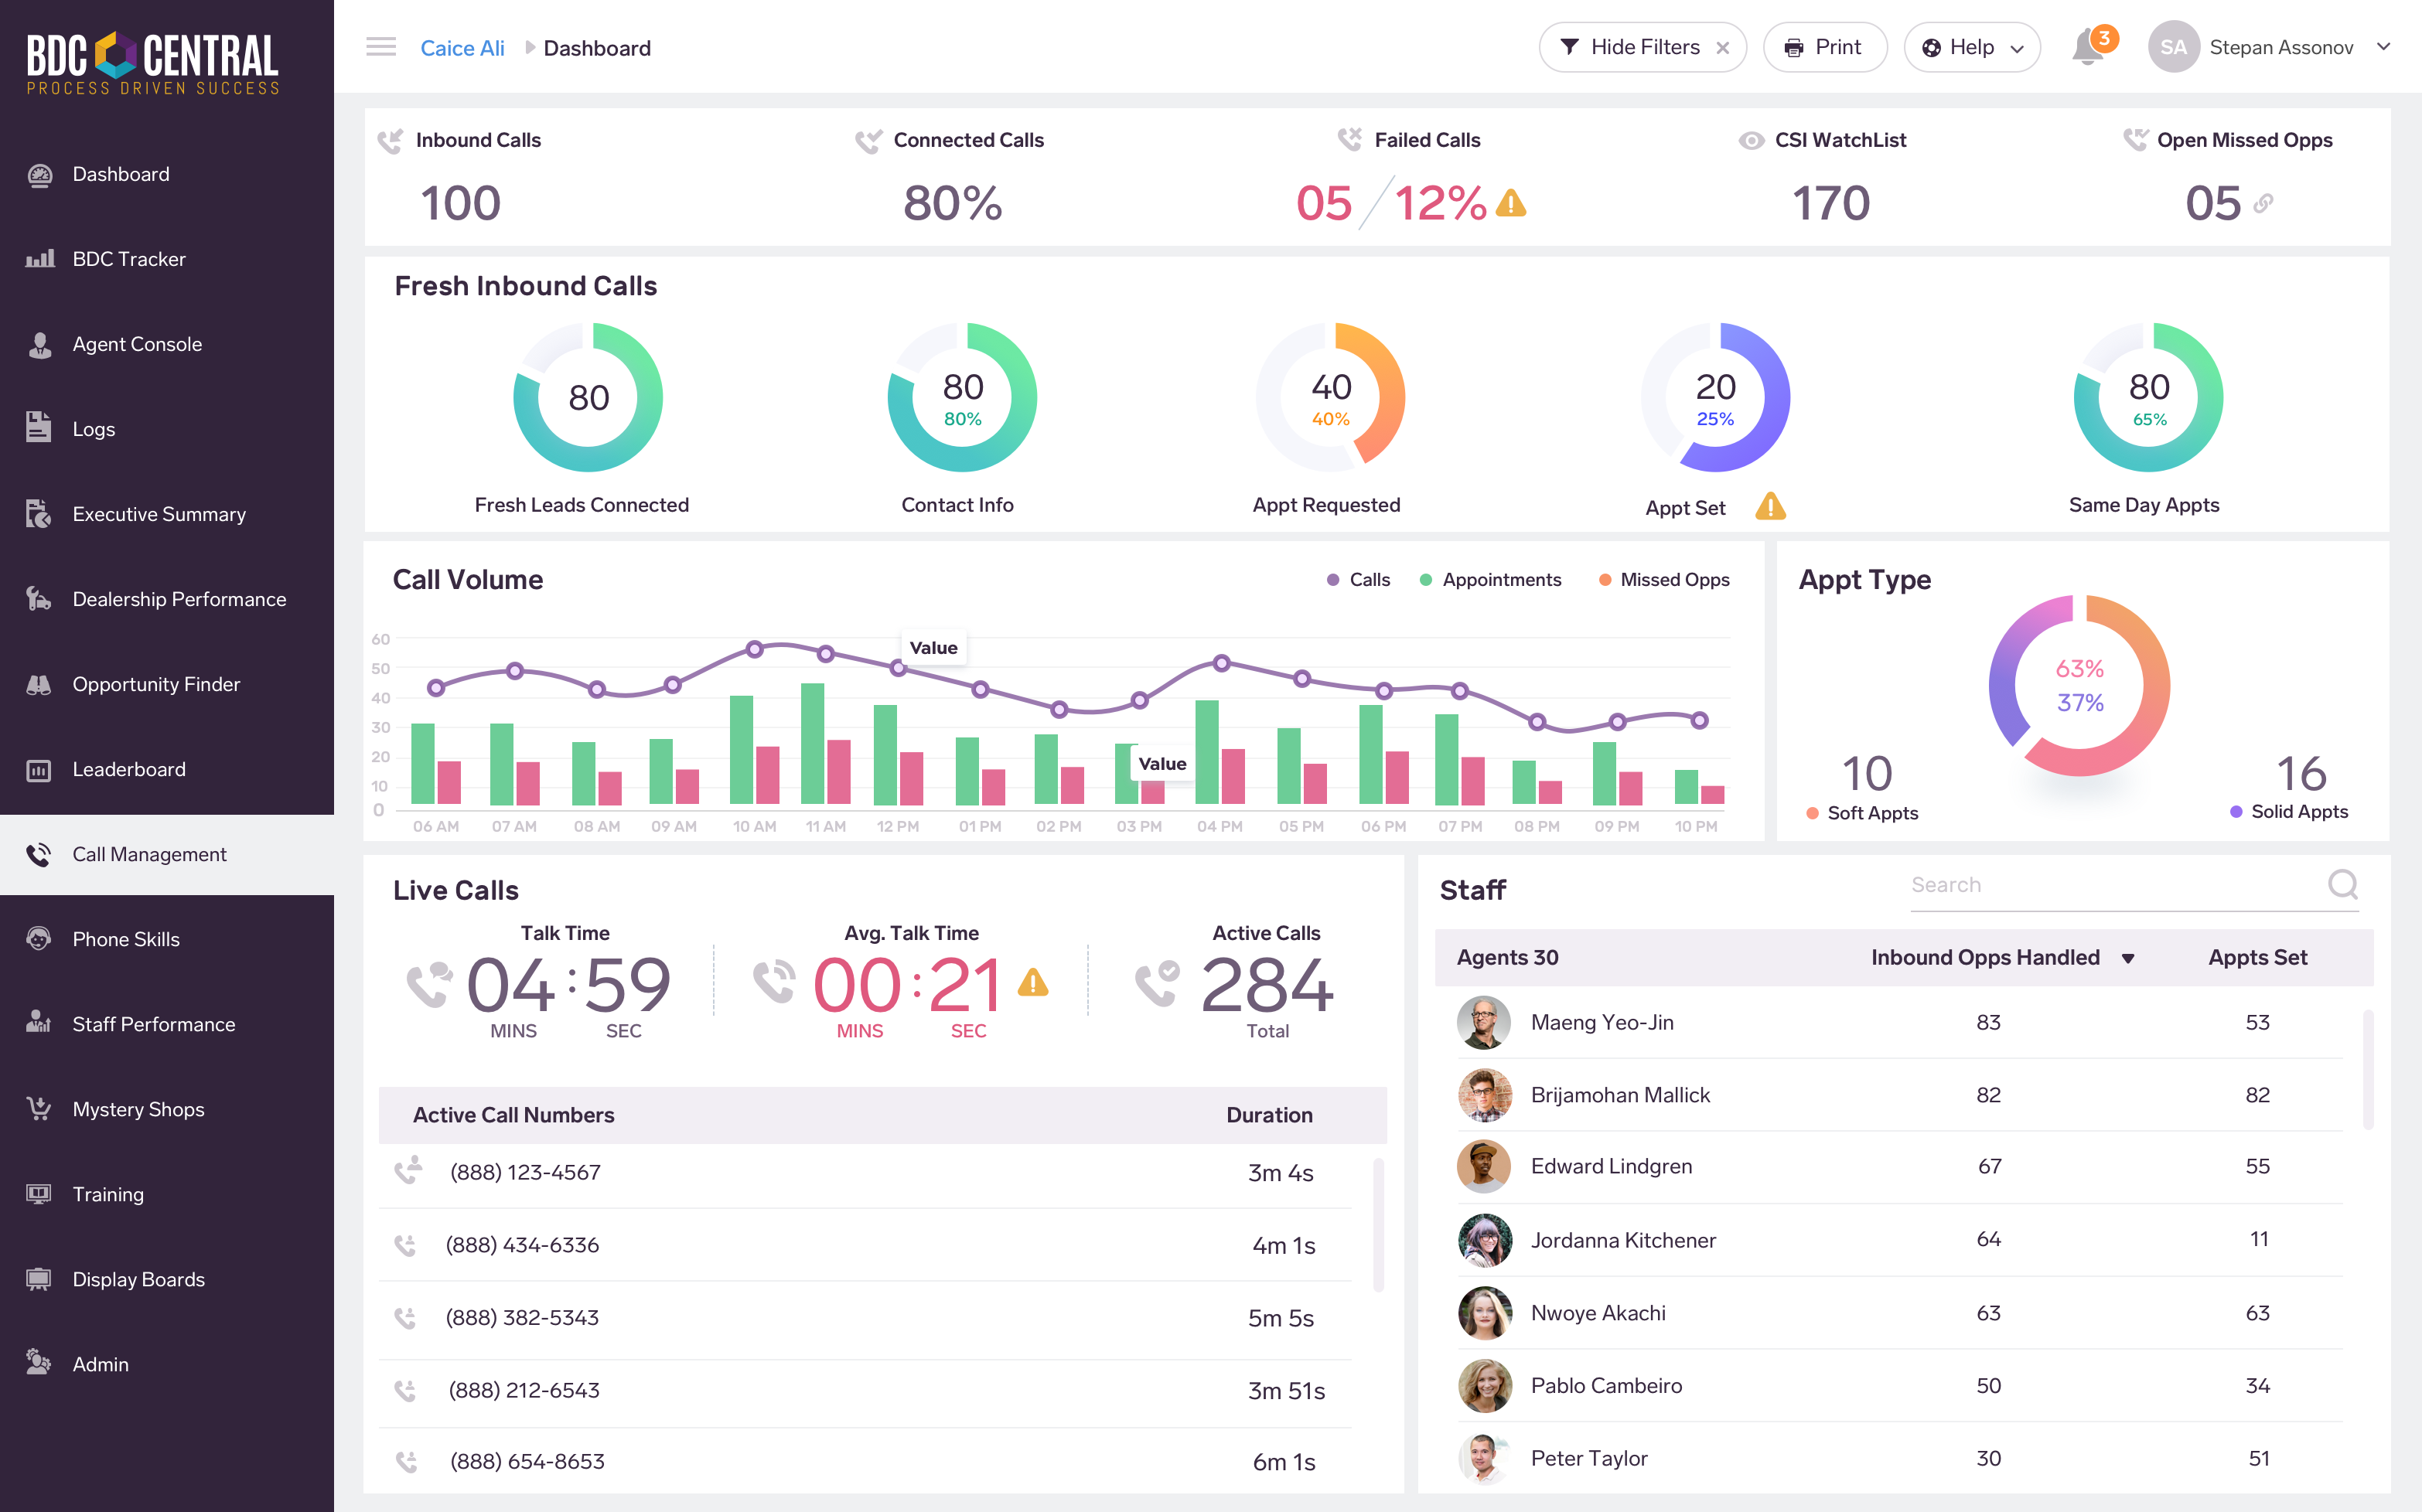Click the Appt Set warning icon
The image size is (2422, 1512).
tap(1770, 507)
